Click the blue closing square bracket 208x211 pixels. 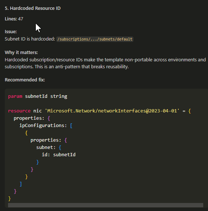tap(20, 184)
